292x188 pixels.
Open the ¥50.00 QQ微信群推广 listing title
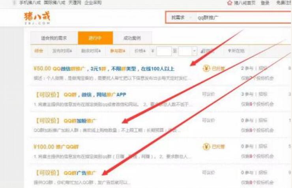click(x=104, y=68)
